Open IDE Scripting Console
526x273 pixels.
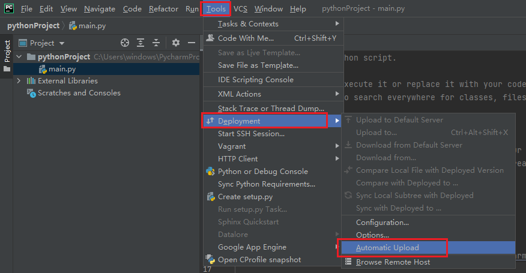pos(273,79)
